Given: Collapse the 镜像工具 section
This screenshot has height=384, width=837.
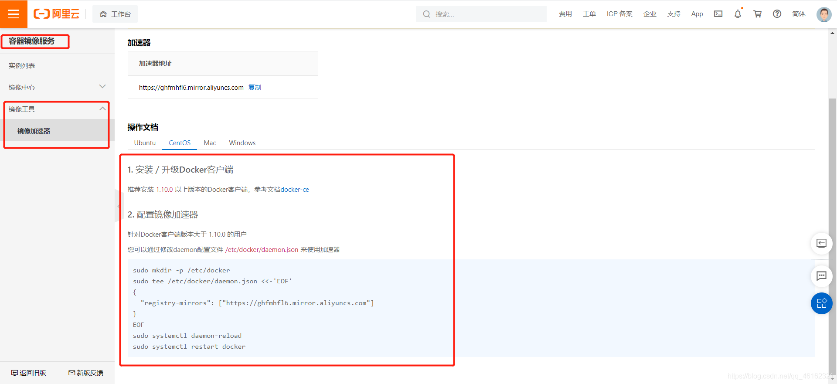Looking at the screenshot, I should click(57, 109).
